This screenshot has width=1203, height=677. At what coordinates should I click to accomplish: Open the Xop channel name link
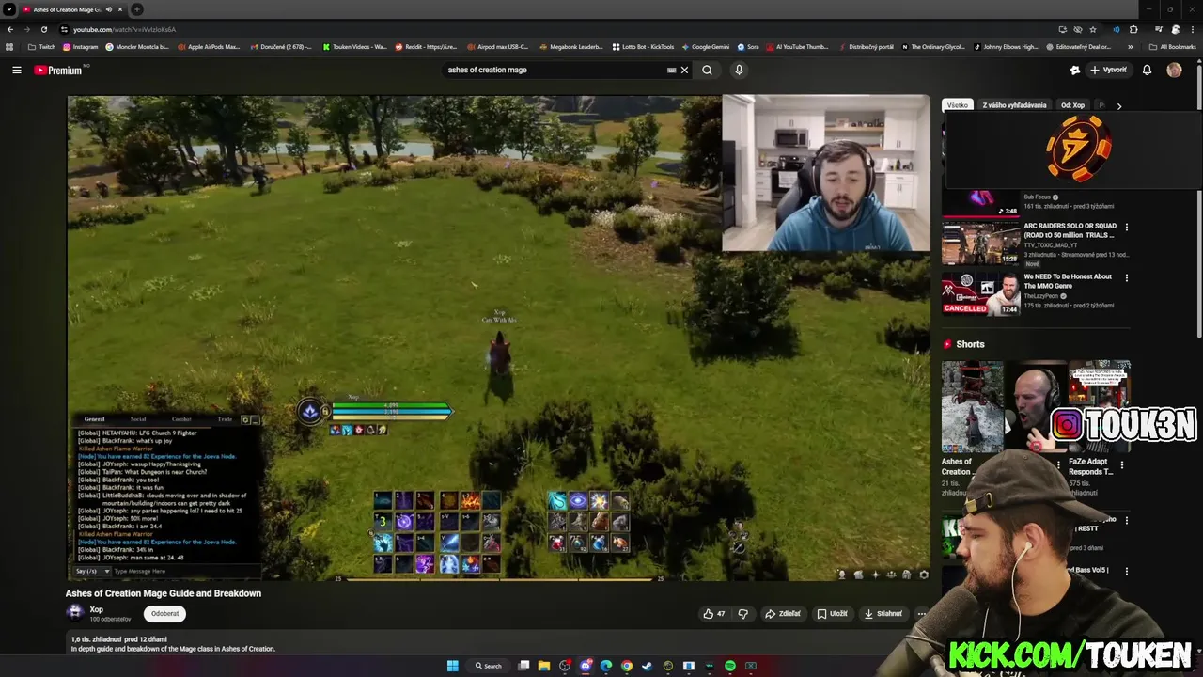tap(96, 609)
